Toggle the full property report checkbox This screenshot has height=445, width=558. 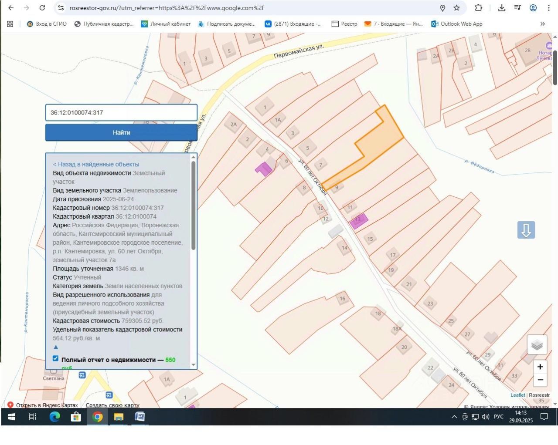point(55,358)
